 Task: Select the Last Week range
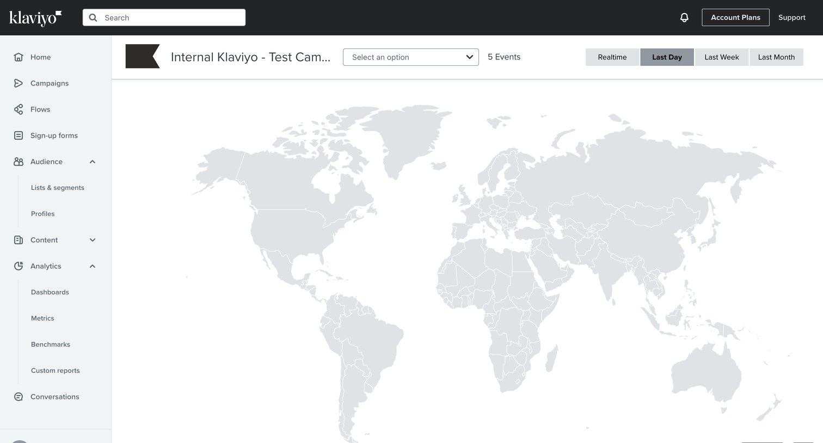point(722,57)
